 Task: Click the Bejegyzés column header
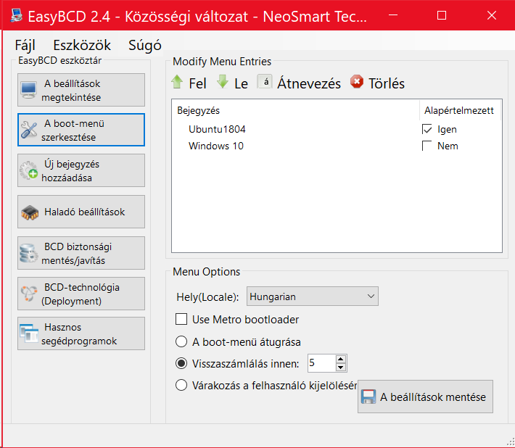pyautogui.click(x=296, y=110)
